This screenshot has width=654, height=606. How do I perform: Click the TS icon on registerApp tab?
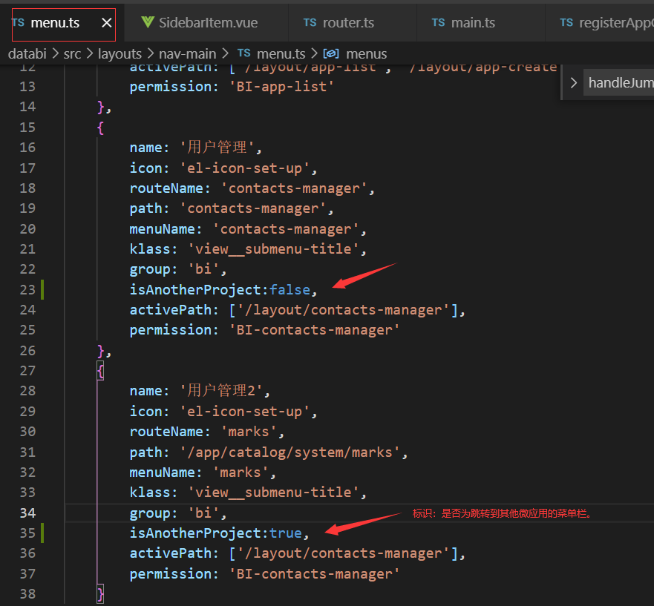click(x=566, y=22)
